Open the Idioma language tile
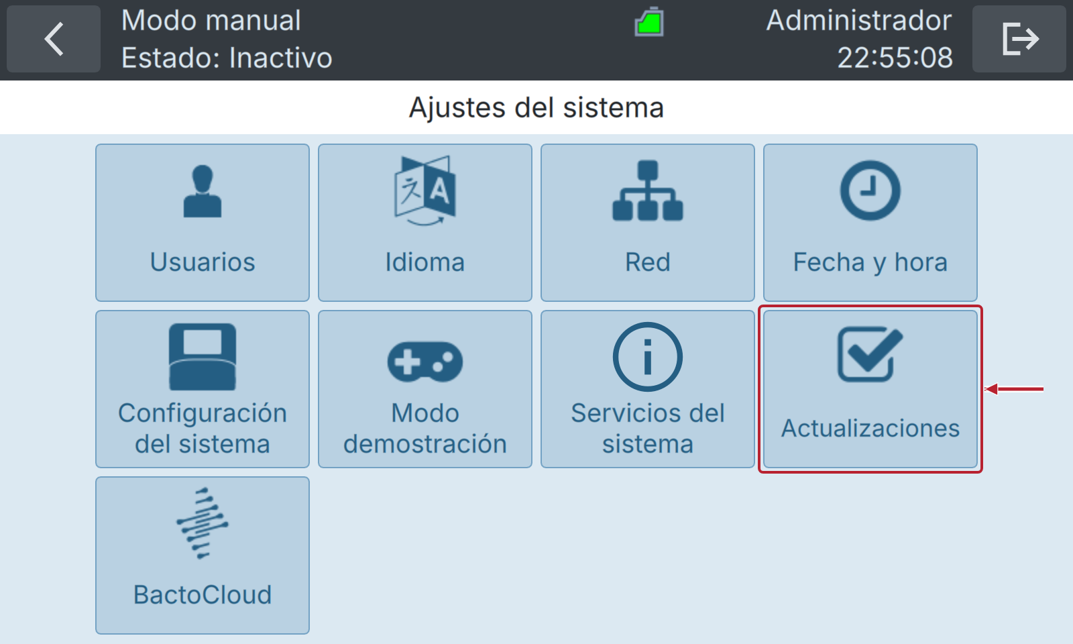 pos(425,223)
